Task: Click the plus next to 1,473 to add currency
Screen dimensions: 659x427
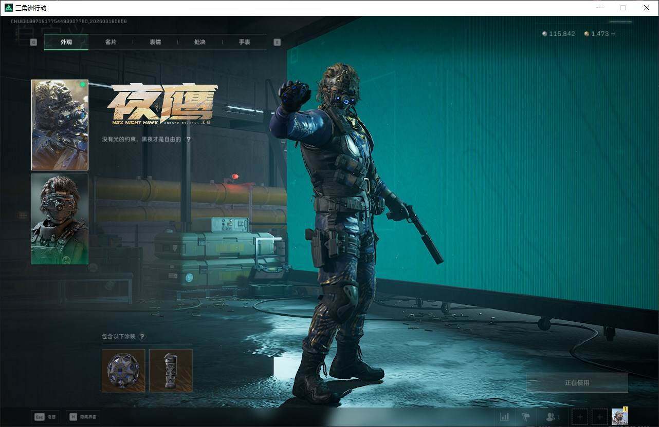Action: pos(613,34)
